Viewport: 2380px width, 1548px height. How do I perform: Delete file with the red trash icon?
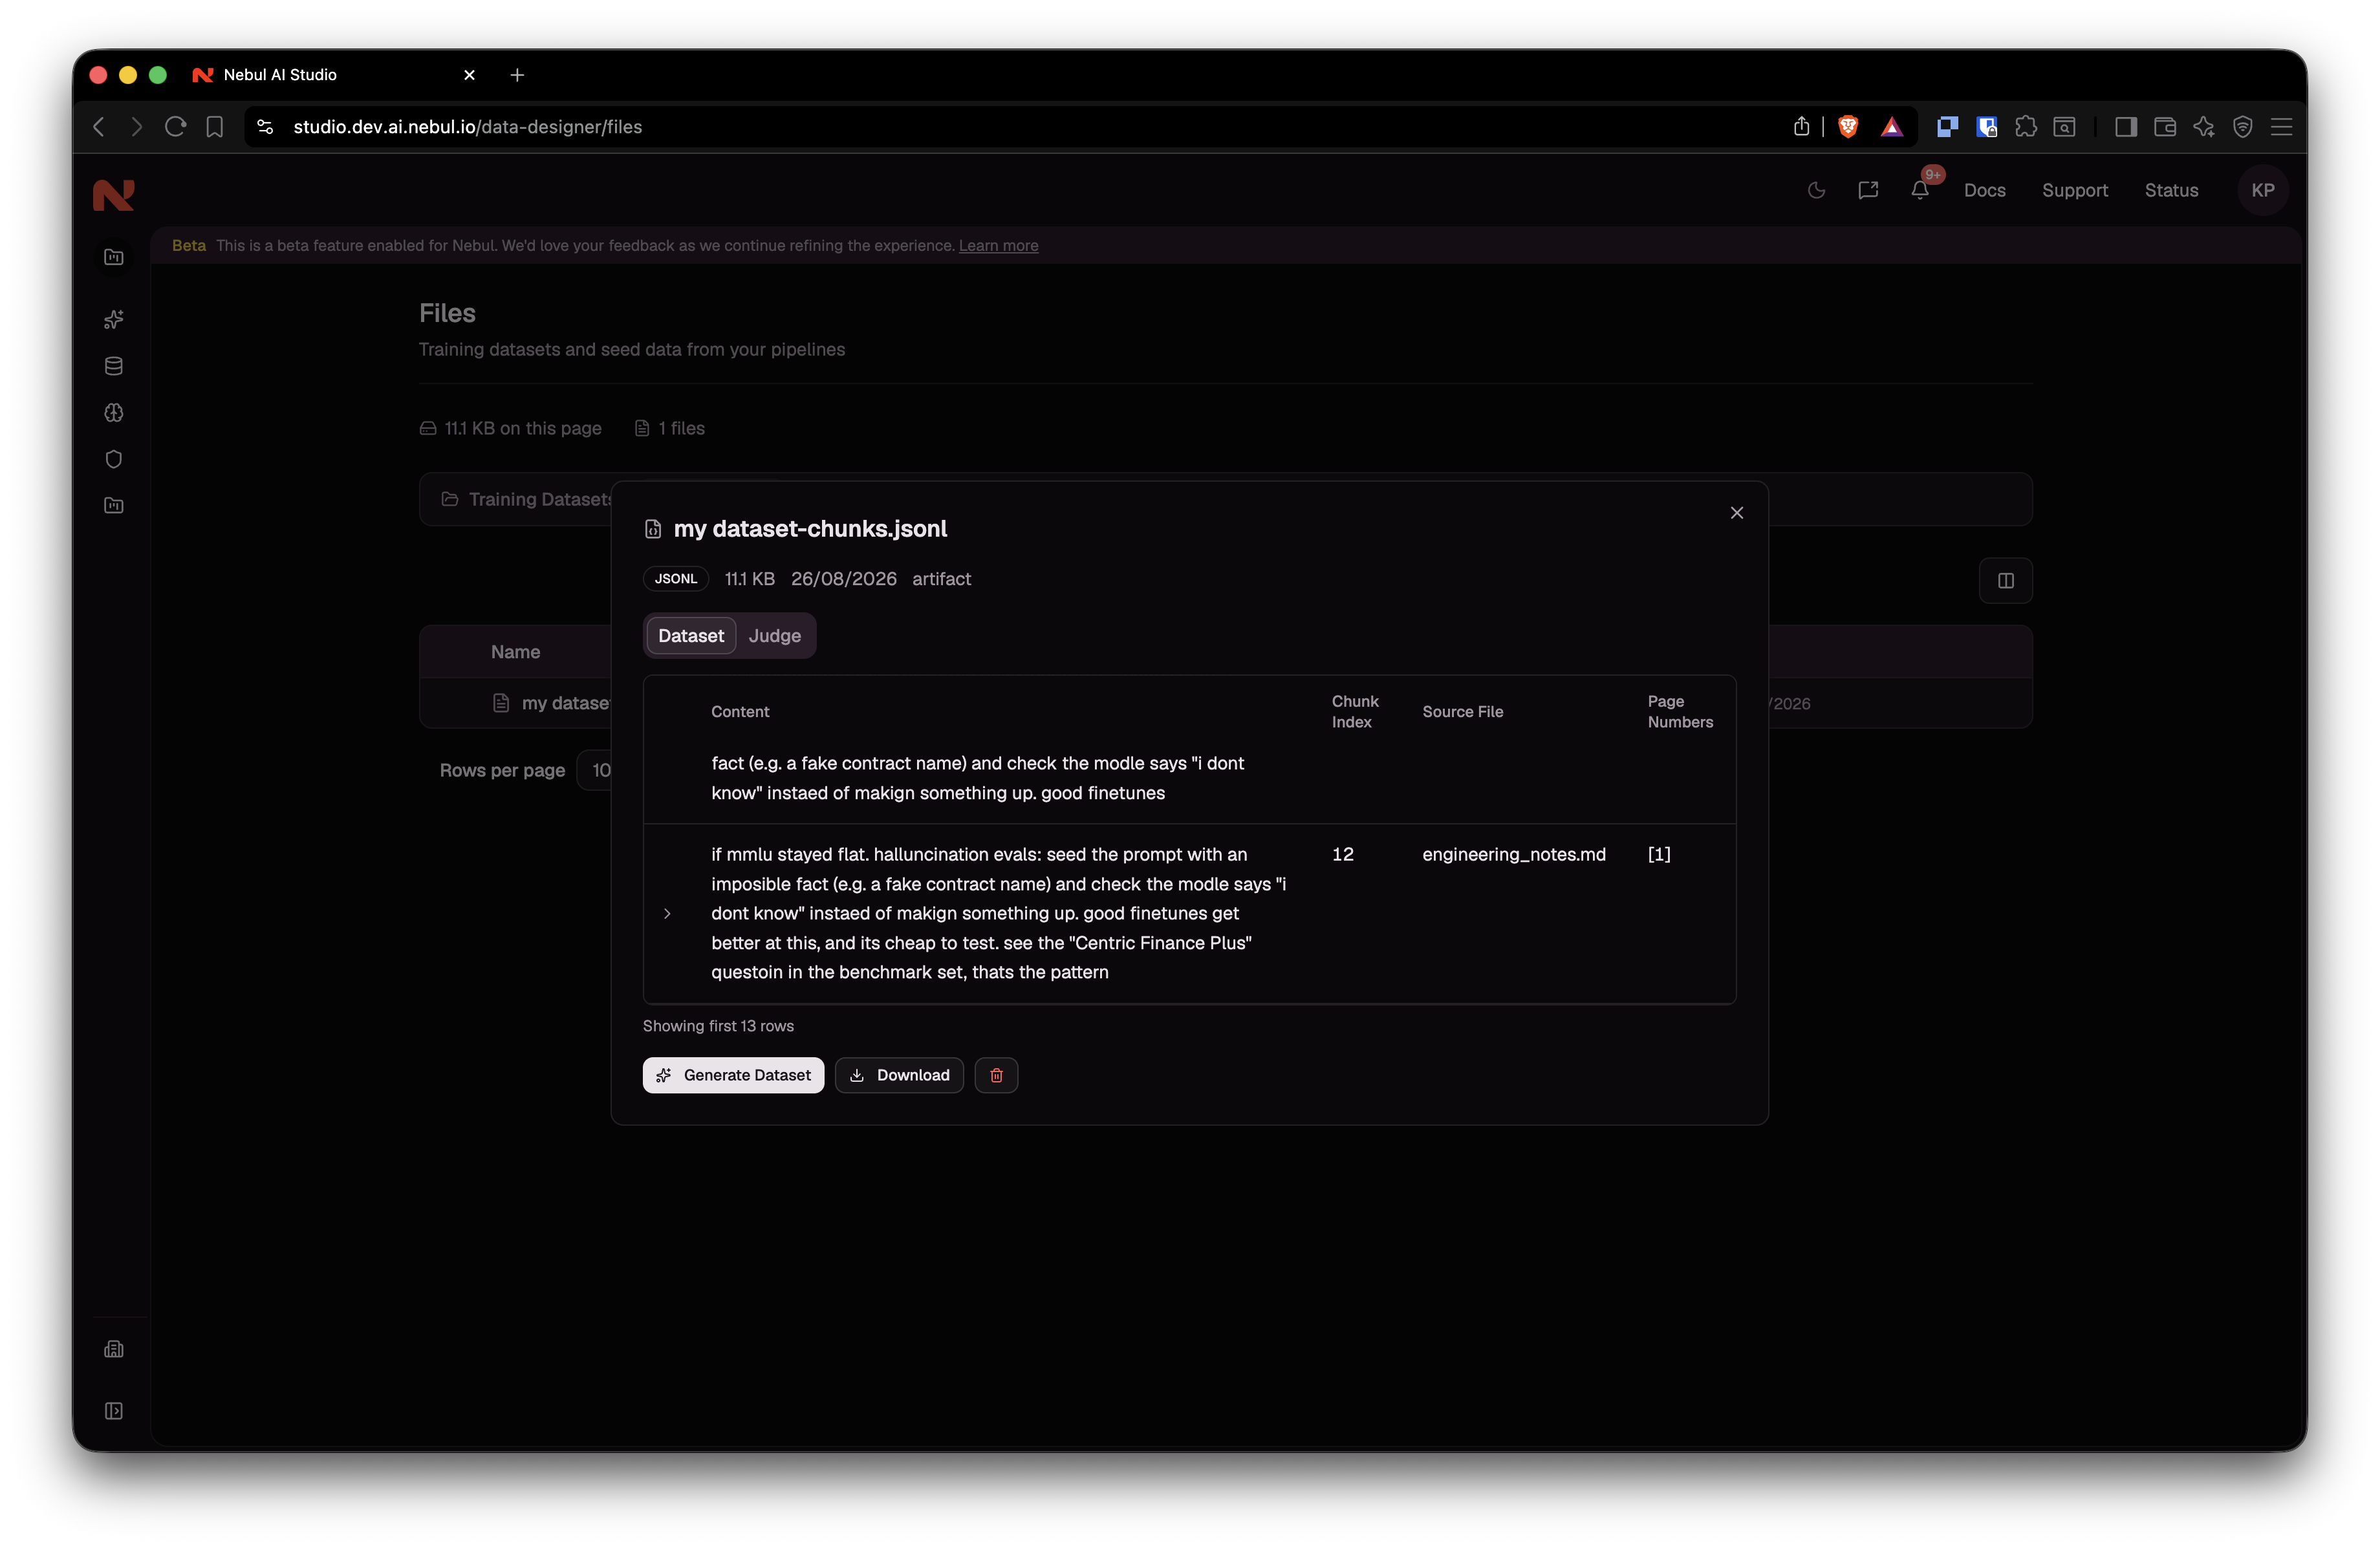(x=996, y=1075)
